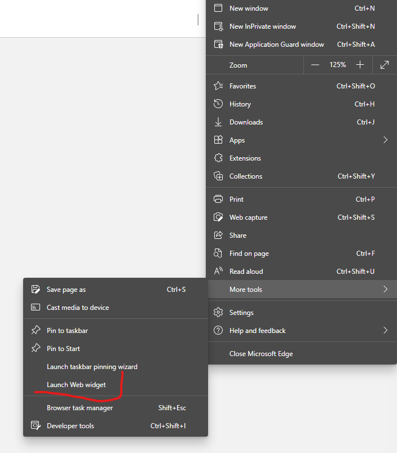Click the Save page as icon
Image resolution: width=397 pixels, height=453 pixels.
pos(36,289)
